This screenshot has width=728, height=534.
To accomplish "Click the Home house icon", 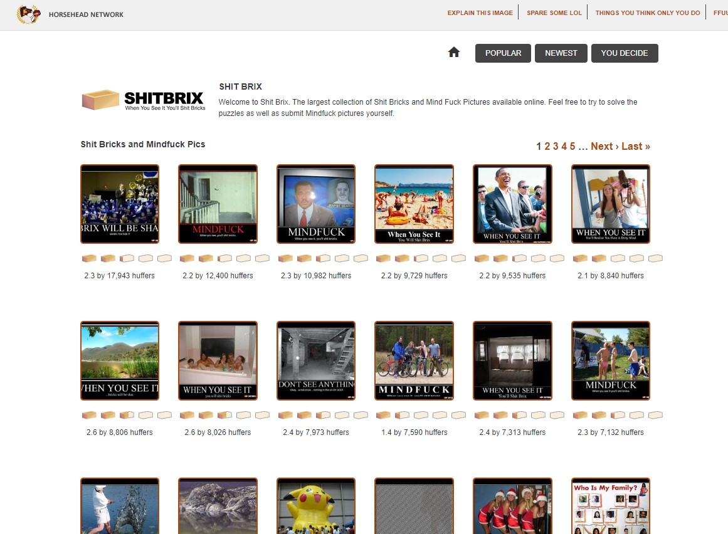I will tap(454, 53).
